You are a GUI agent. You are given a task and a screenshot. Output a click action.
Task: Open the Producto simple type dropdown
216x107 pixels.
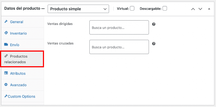pyautogui.click(x=78, y=9)
